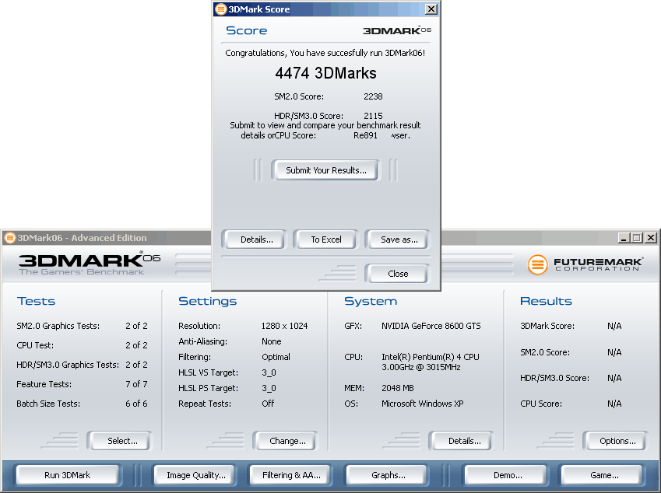Viewport: 661px width, 493px height.
Task: Launch the Game mode
Action: click(603, 475)
